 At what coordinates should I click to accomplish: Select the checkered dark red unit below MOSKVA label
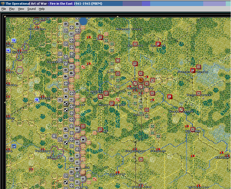click(x=100, y=97)
